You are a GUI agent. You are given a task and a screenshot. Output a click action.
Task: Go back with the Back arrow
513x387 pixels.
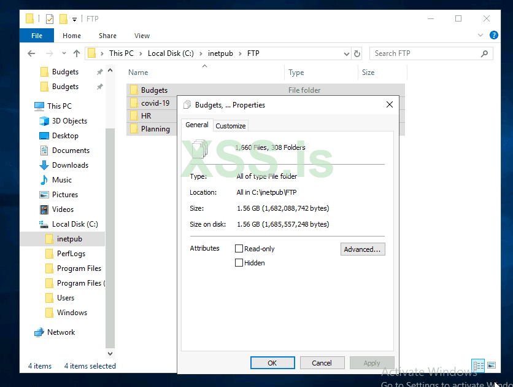[x=31, y=53]
